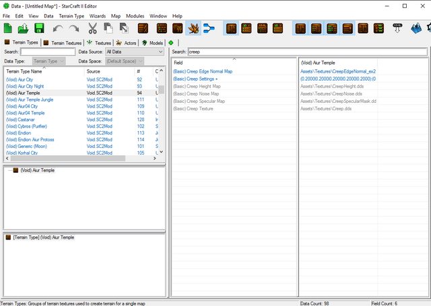Select (Void) Aiur City row
This screenshot has height=306, width=431.
click(x=81, y=79)
